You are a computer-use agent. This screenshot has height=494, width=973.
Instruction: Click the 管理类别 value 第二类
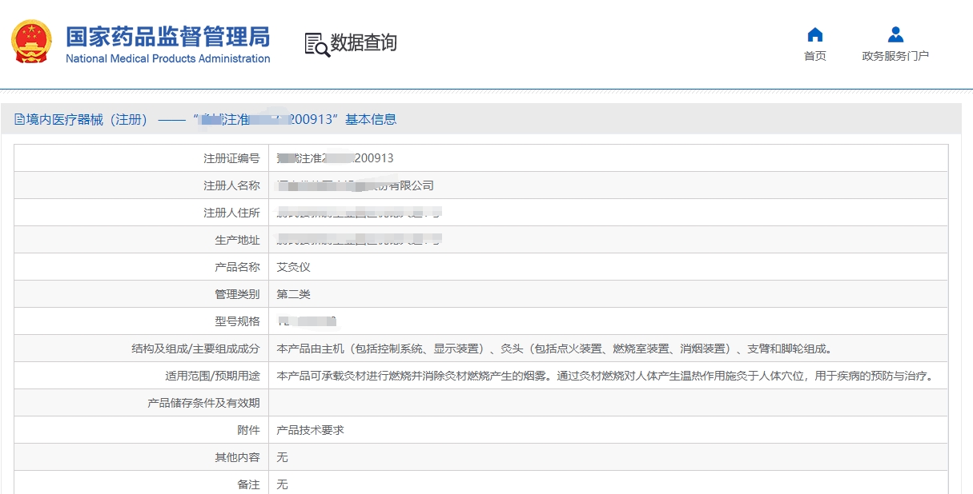coord(293,294)
